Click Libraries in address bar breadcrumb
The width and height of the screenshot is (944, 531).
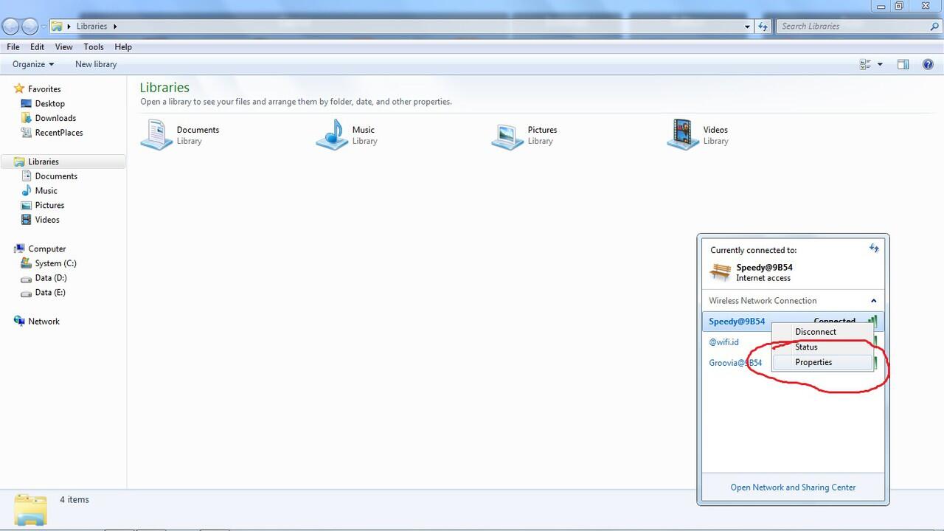coord(91,26)
